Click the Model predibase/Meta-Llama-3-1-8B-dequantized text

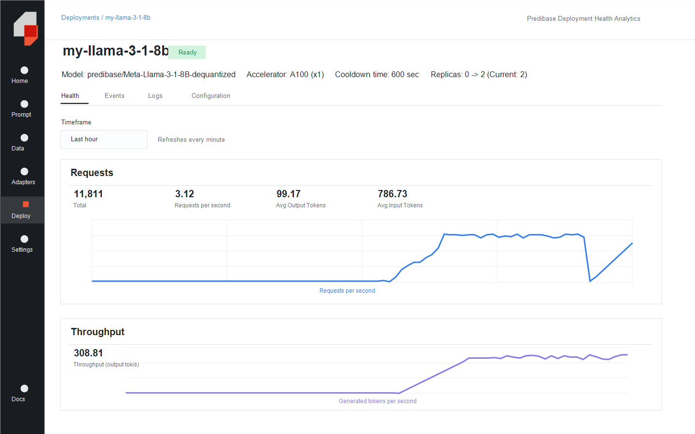149,75
